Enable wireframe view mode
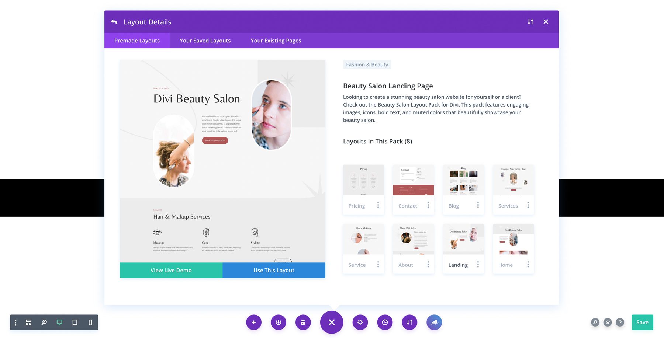Viewport: 664px width, 338px height. [x=28, y=322]
